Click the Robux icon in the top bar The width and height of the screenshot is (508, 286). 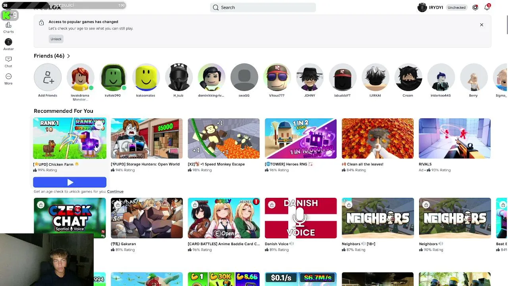(x=475, y=8)
